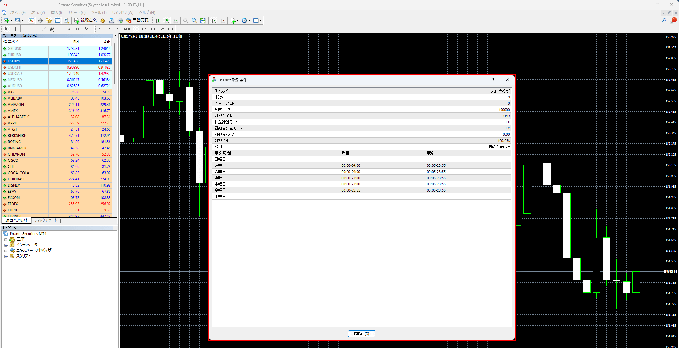Toggle the 自動売買 auto trading button

click(137, 20)
